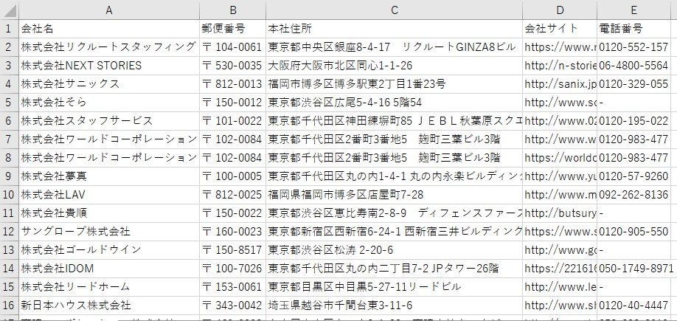Select cell 株式会社LAV
The height and width of the screenshot is (321, 677).
109,195
